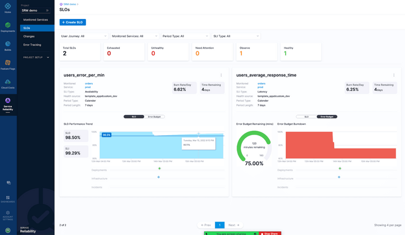Filter by Observe SLOs card
This screenshot has width=405, height=235.
click(256, 52)
